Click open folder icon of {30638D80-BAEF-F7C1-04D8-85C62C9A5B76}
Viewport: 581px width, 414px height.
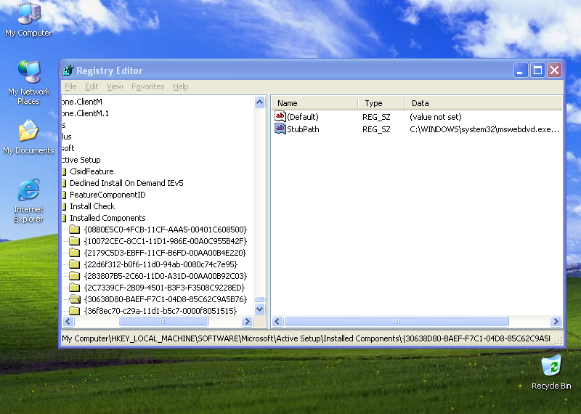(x=75, y=299)
